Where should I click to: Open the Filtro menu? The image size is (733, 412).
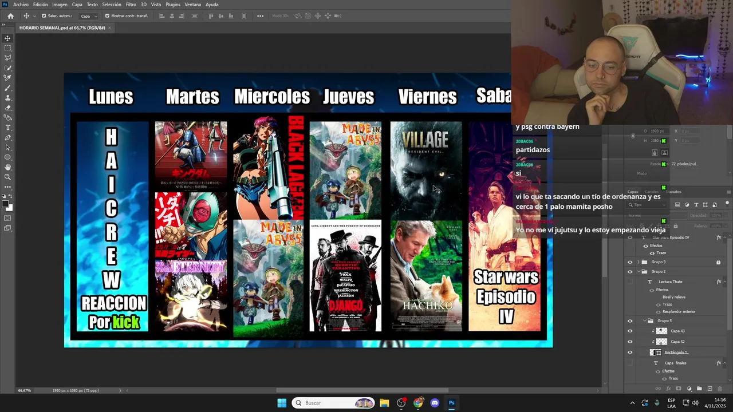pos(131,5)
